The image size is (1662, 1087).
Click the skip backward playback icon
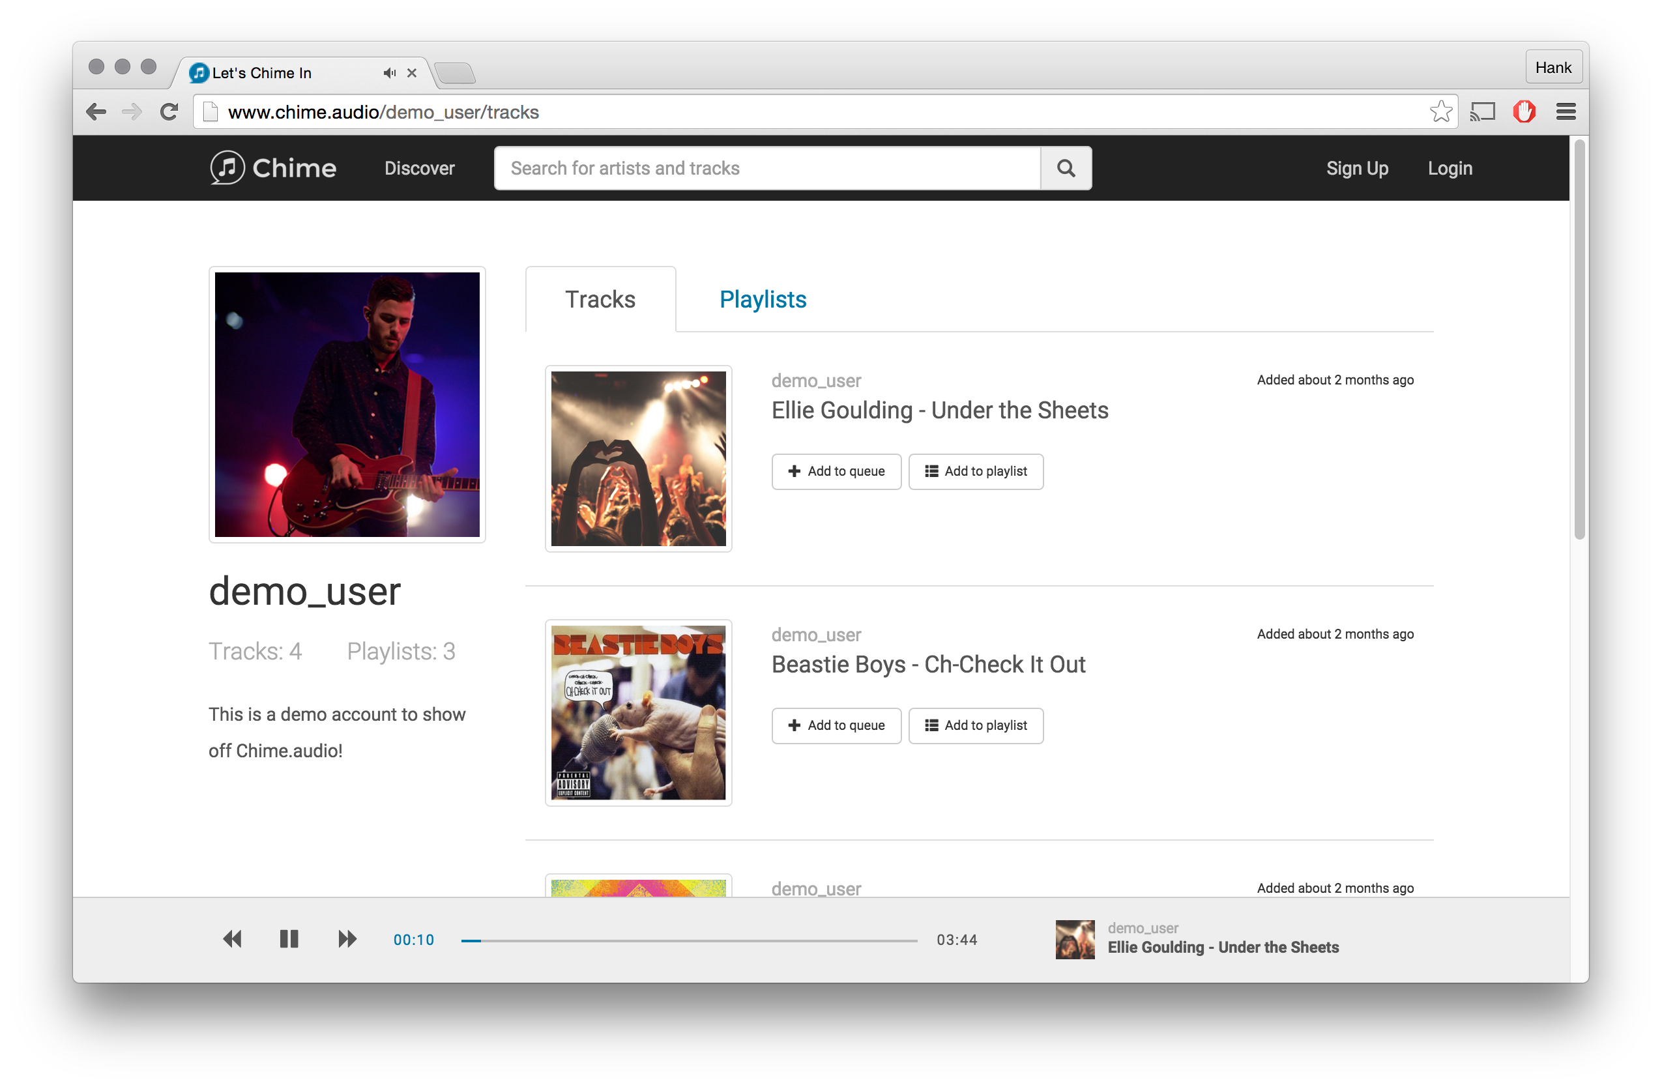(x=231, y=938)
